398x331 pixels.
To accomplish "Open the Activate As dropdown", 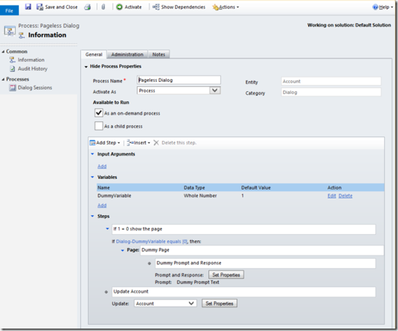I will pyautogui.click(x=214, y=90).
